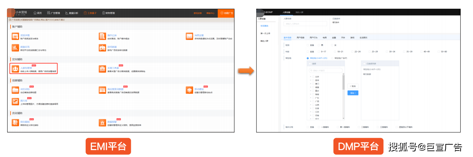Check 全选 in the 性别 row
The width and height of the screenshot is (473, 157).
(x=308, y=45)
